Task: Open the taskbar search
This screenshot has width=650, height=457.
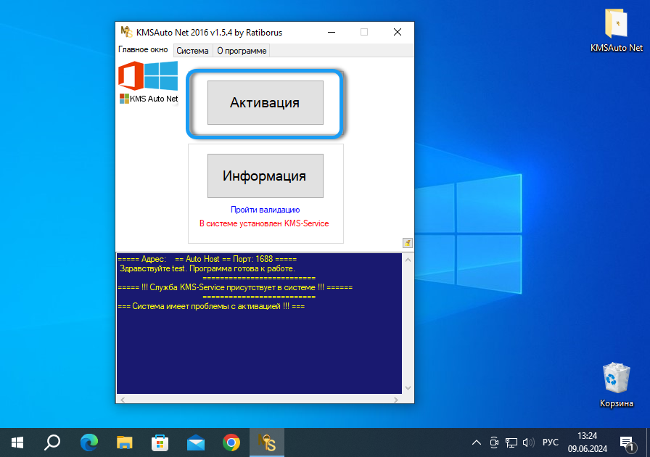Action: click(x=53, y=442)
